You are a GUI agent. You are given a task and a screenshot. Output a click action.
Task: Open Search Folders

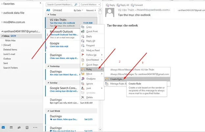pyautogui.click(x=11, y=68)
